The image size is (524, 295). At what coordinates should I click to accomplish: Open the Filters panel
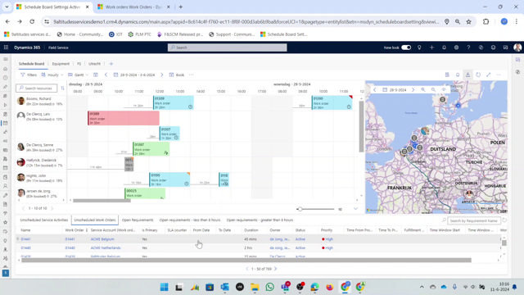[29, 75]
